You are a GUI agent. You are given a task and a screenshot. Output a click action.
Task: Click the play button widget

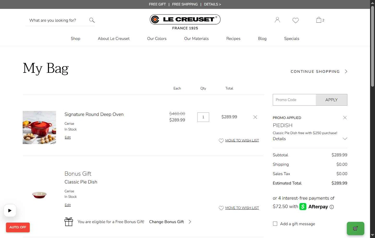coord(10,210)
